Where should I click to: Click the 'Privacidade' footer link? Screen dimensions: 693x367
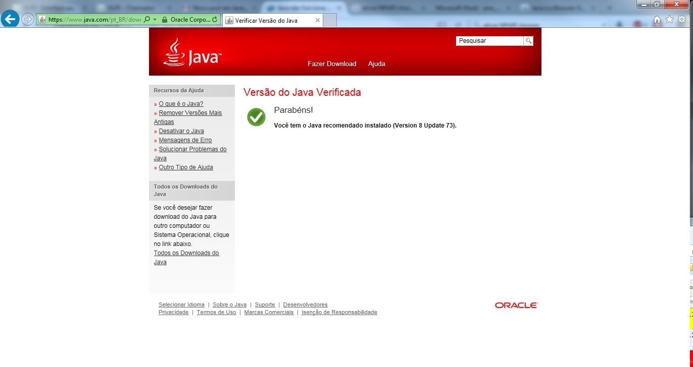pyautogui.click(x=173, y=312)
